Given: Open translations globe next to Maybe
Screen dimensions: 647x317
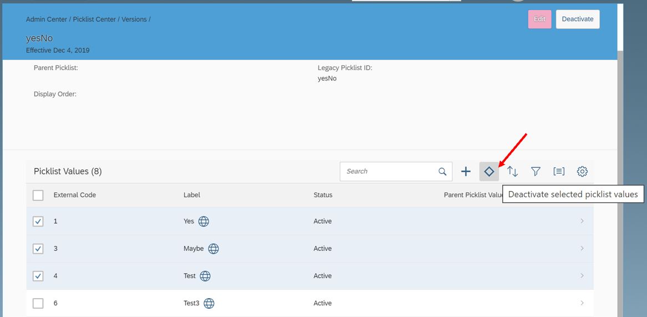Looking at the screenshot, I should (x=213, y=249).
